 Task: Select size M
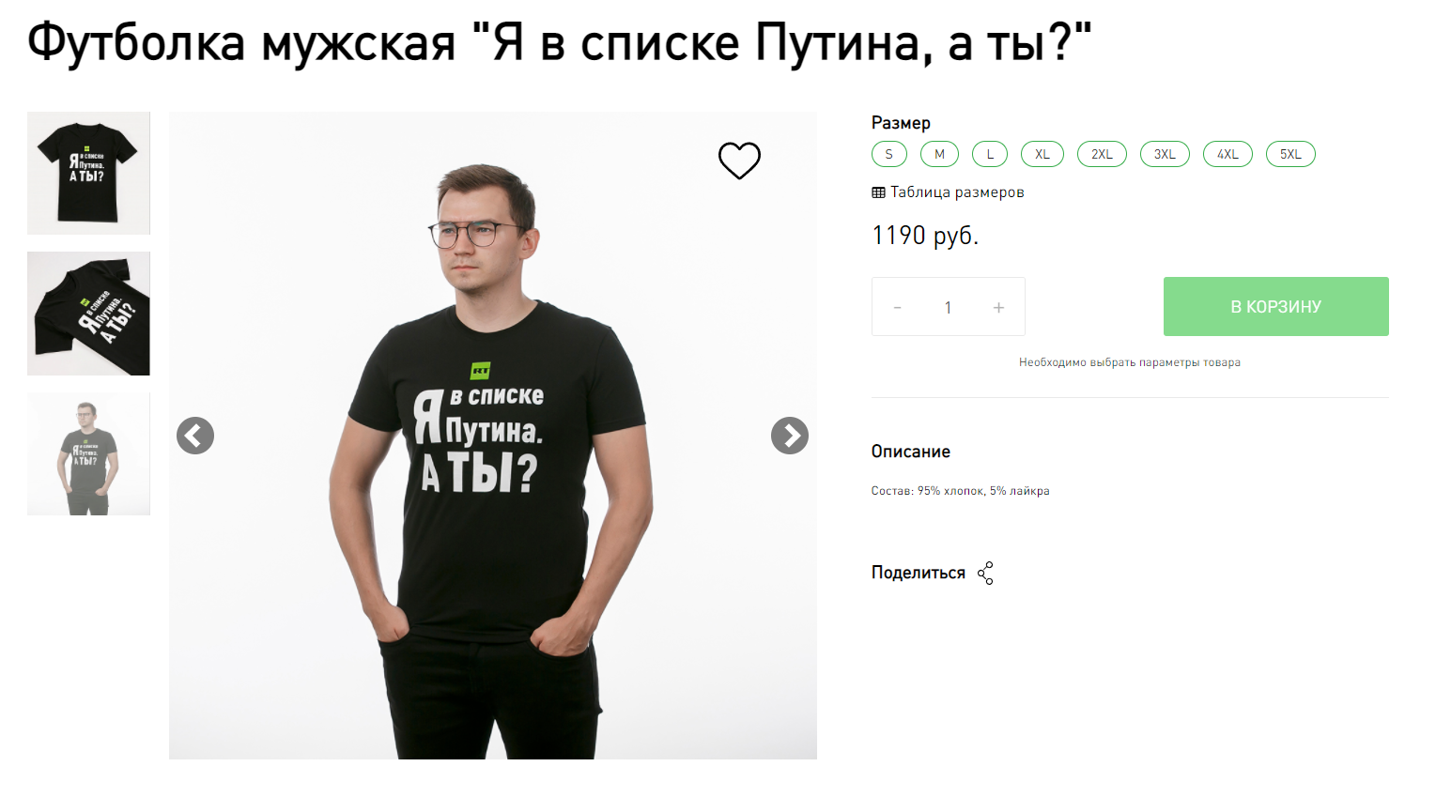pos(939,154)
